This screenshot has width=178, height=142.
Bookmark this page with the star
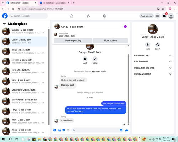163,9
